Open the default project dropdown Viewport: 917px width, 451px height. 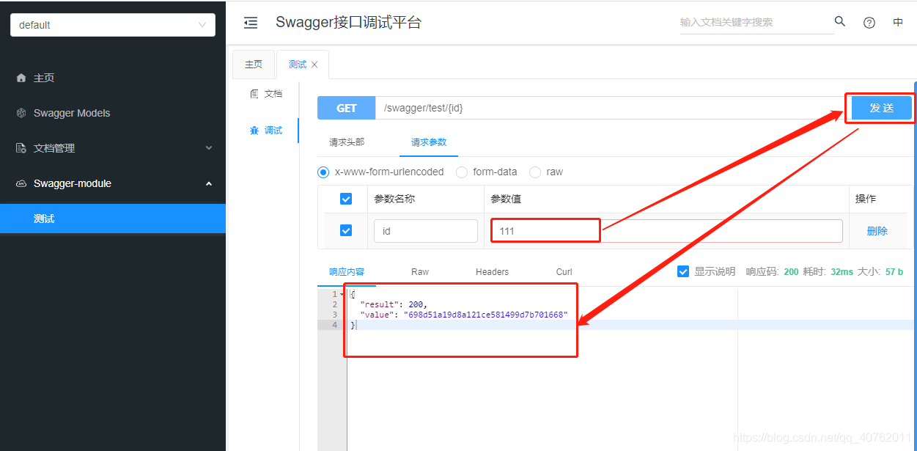click(x=111, y=24)
